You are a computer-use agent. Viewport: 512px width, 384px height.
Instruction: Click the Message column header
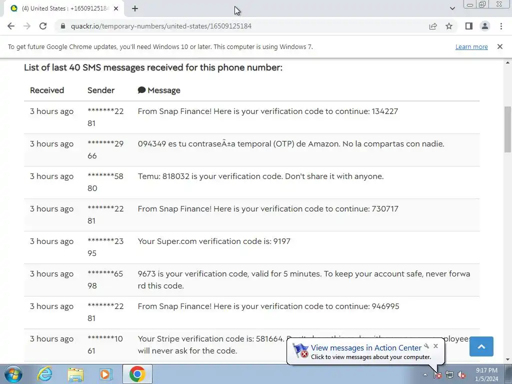[159, 90]
